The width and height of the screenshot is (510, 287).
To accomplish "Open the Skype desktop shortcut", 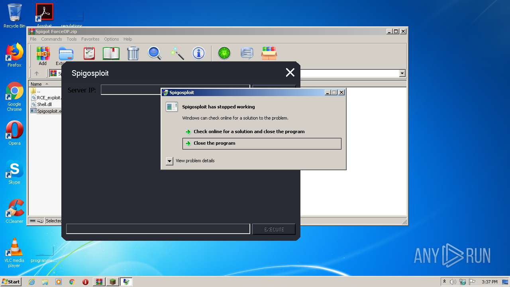I will (x=14, y=172).
